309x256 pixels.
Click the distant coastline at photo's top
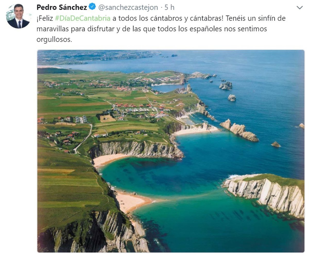coord(103,57)
